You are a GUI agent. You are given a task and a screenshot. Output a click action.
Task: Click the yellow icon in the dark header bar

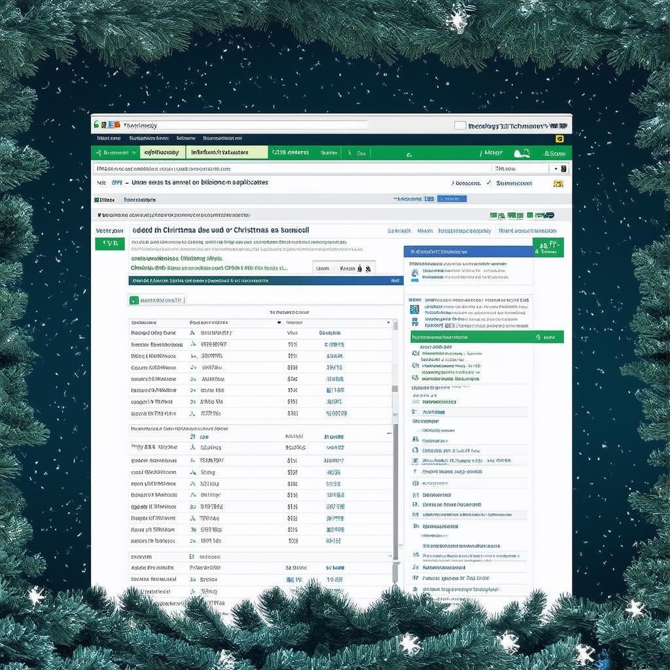pos(559,139)
